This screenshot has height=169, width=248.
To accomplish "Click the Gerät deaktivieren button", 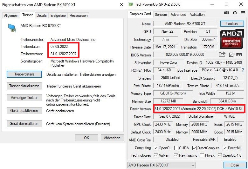I will (x=24, y=111).
